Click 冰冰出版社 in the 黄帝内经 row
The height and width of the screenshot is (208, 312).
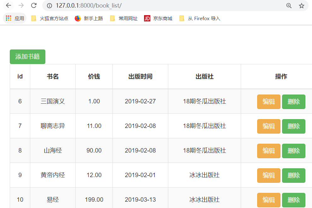tap(205, 175)
